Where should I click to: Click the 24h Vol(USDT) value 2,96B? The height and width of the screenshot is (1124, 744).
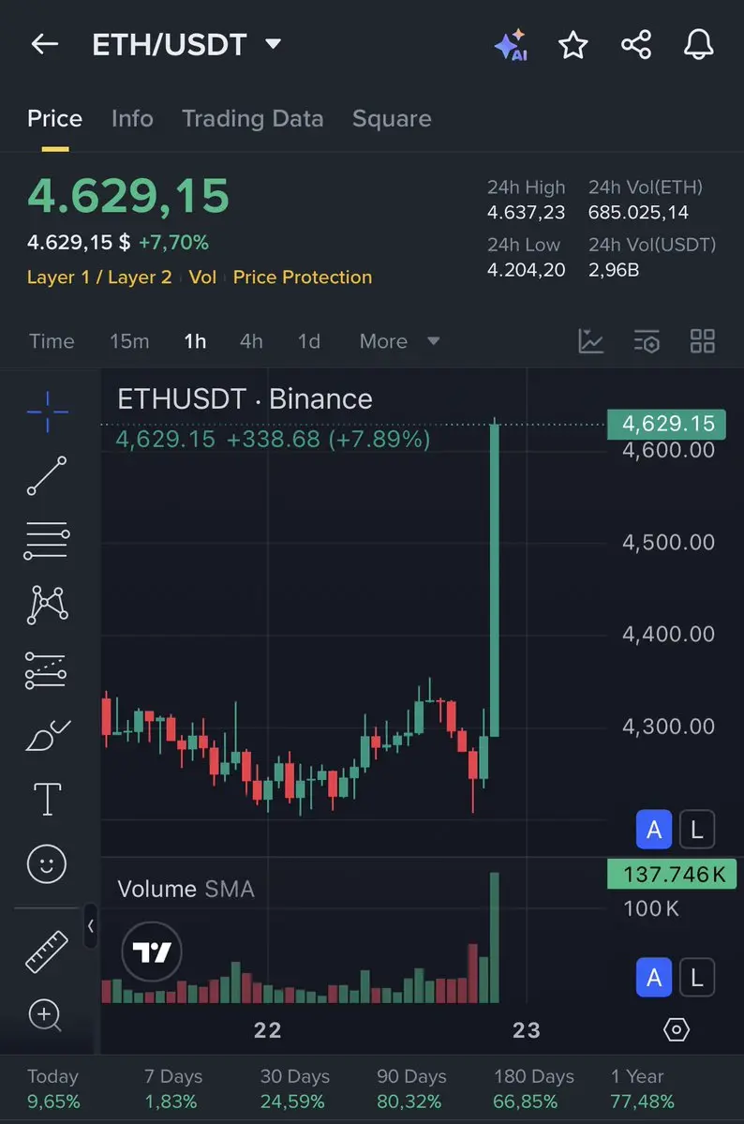pos(614,270)
